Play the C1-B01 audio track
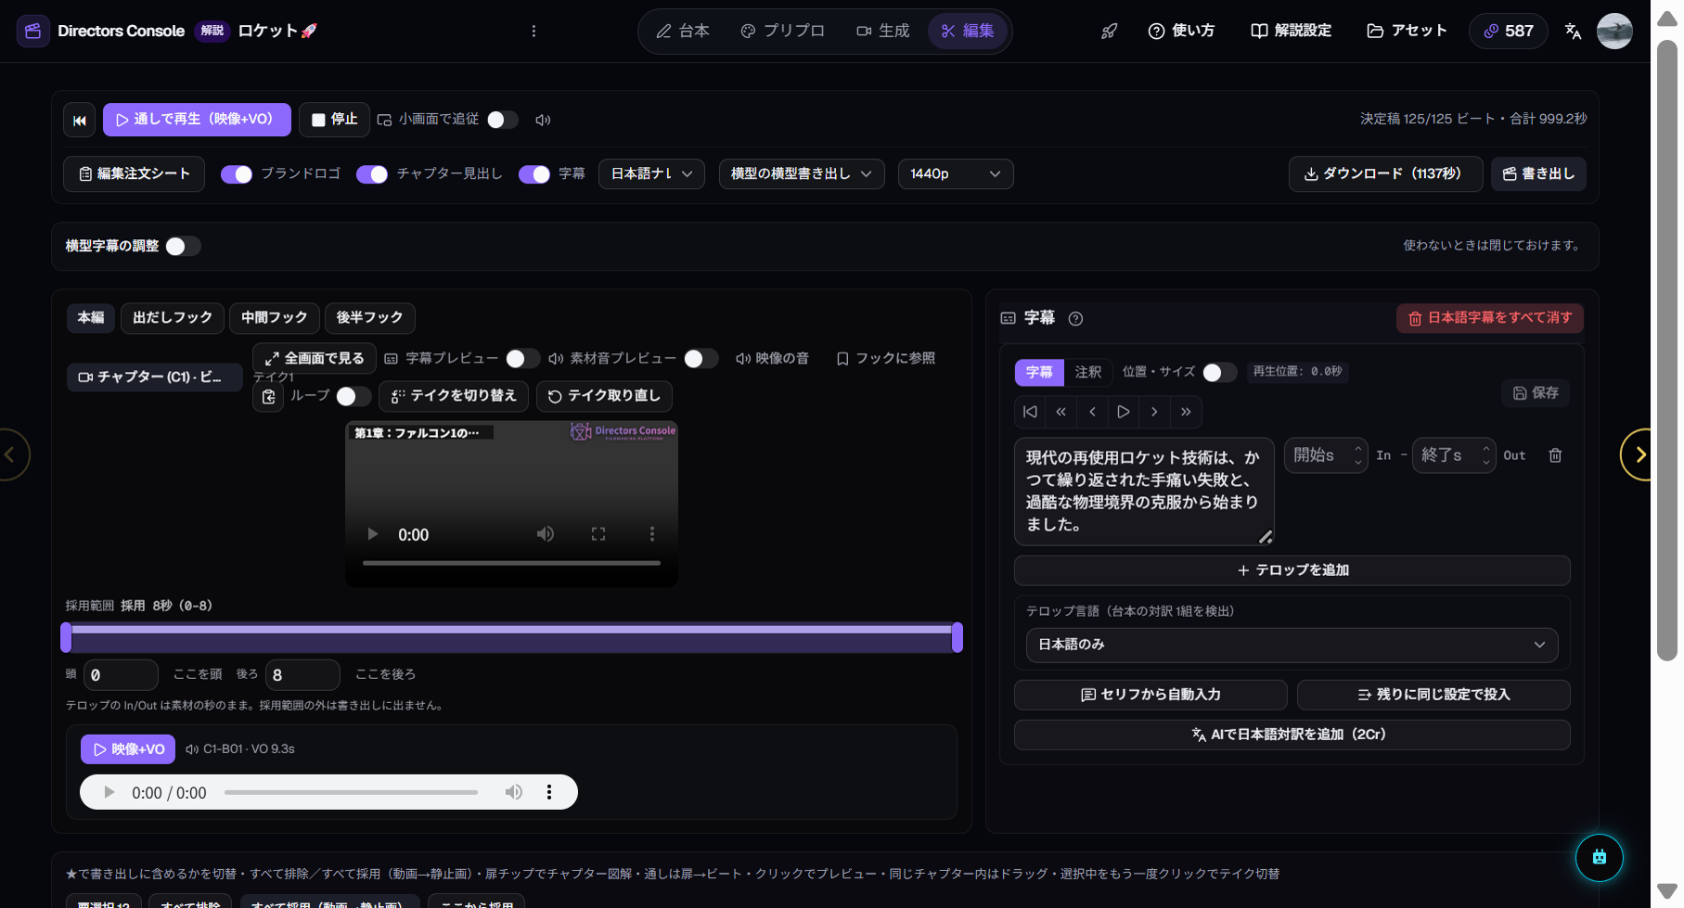Screen dimensions: 1684x908 tap(109, 792)
